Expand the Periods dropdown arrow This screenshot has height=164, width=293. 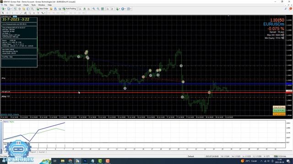click(125, 9)
